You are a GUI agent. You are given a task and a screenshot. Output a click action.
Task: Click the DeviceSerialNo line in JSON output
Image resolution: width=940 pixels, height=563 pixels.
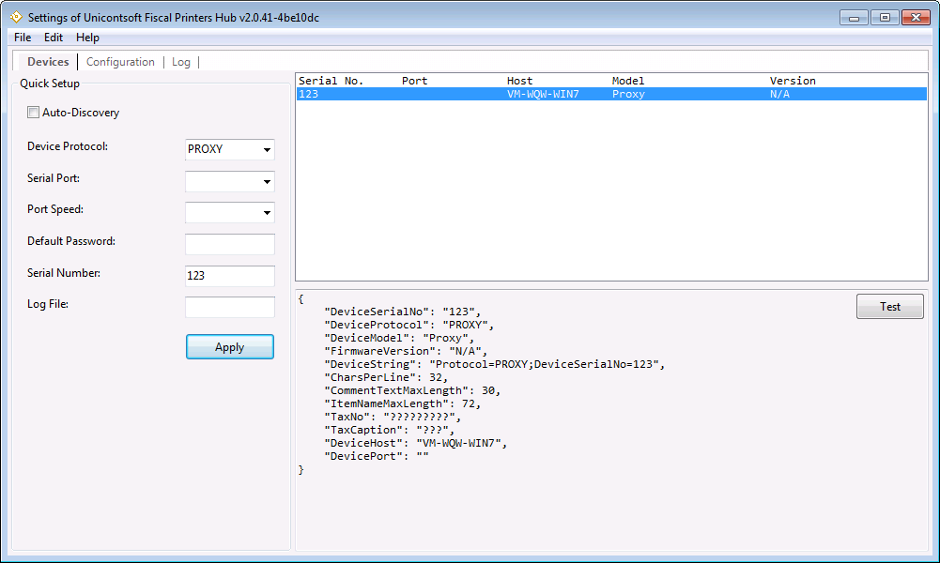[402, 312]
